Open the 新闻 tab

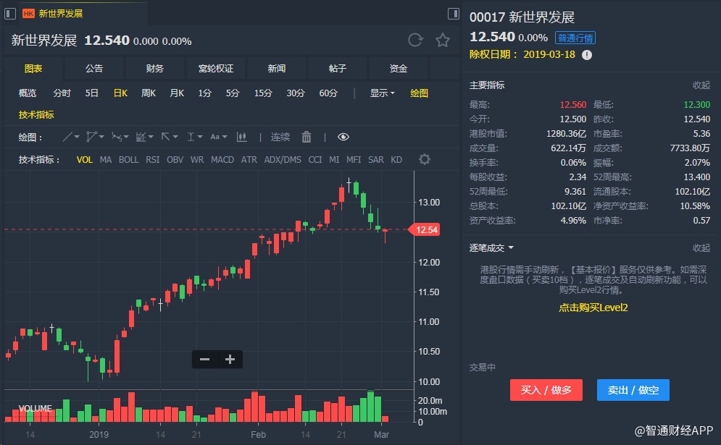pos(276,69)
